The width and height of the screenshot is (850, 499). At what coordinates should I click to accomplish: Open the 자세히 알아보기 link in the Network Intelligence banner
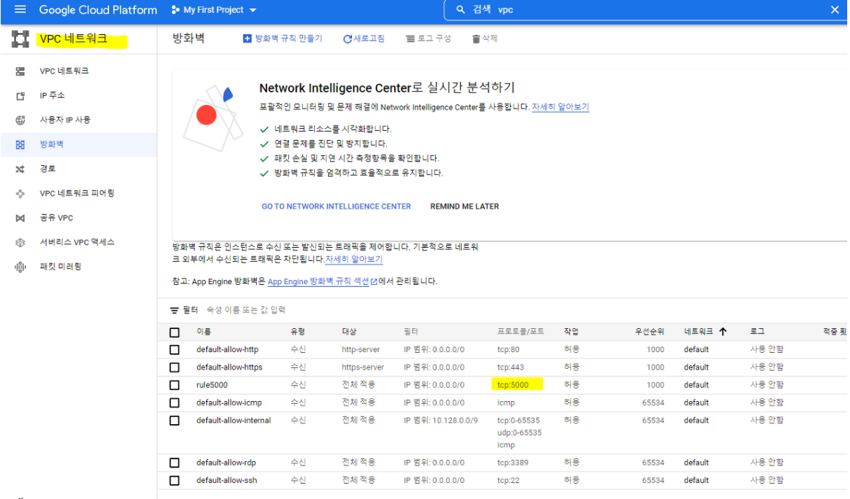560,108
